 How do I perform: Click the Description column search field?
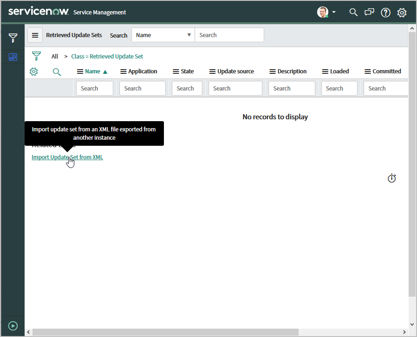tap(292, 88)
